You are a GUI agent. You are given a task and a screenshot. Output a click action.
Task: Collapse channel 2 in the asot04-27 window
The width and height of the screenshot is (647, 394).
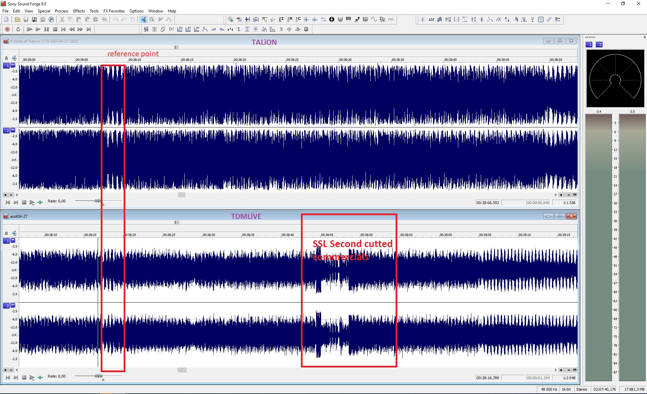tap(13, 305)
